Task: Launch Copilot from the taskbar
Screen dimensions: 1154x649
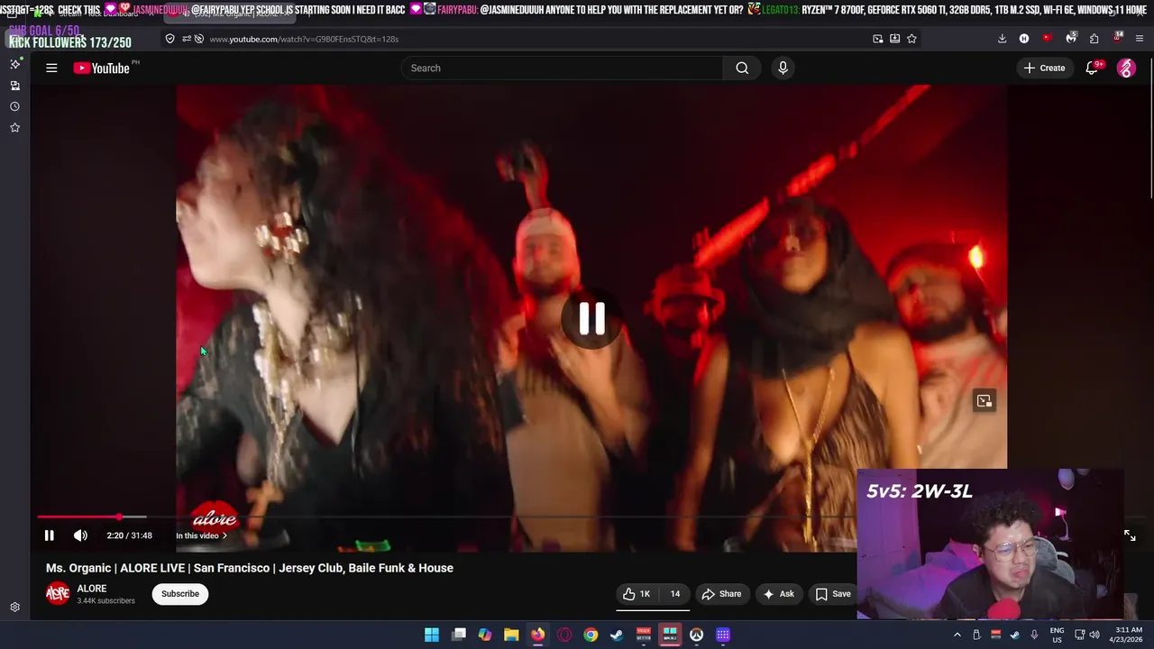Action: [485, 635]
